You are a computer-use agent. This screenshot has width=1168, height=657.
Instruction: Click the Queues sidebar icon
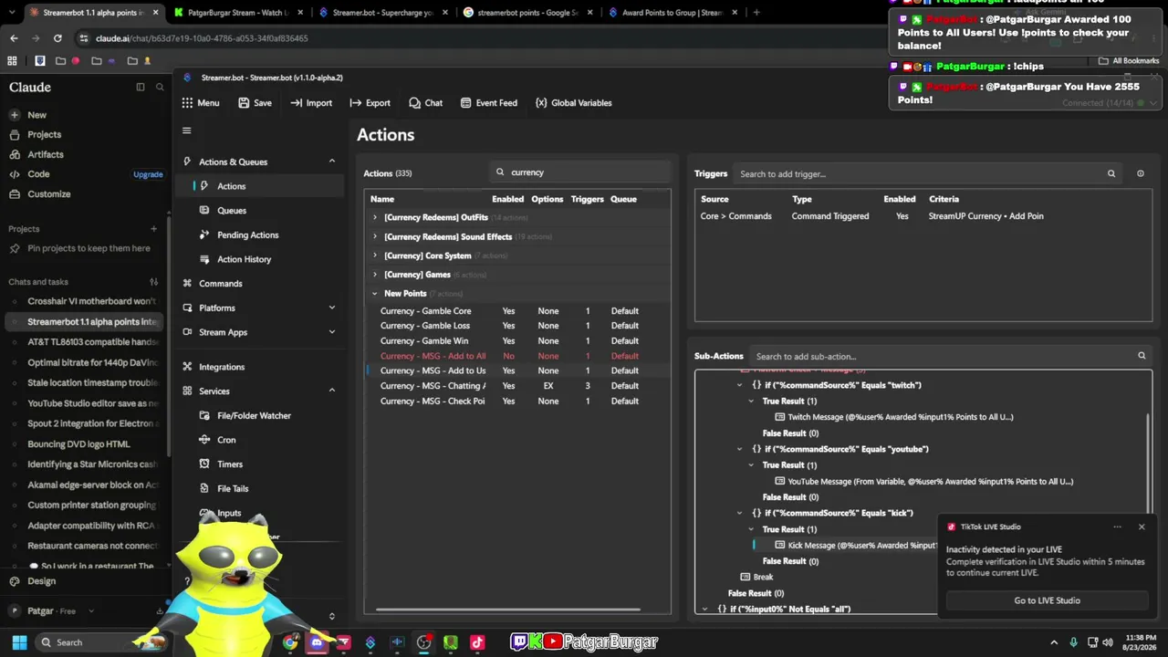(x=204, y=211)
